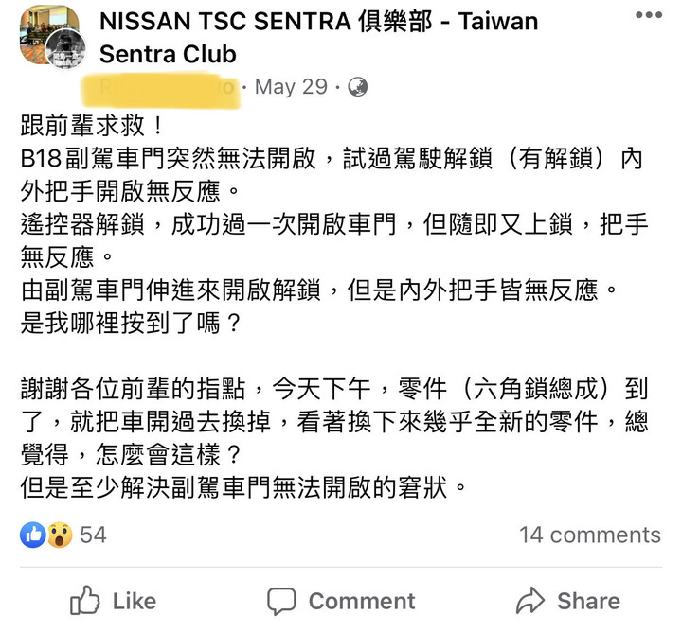Screen dimensions: 682x632
Task: Click the May 29 post timestamp
Action: pos(291,87)
